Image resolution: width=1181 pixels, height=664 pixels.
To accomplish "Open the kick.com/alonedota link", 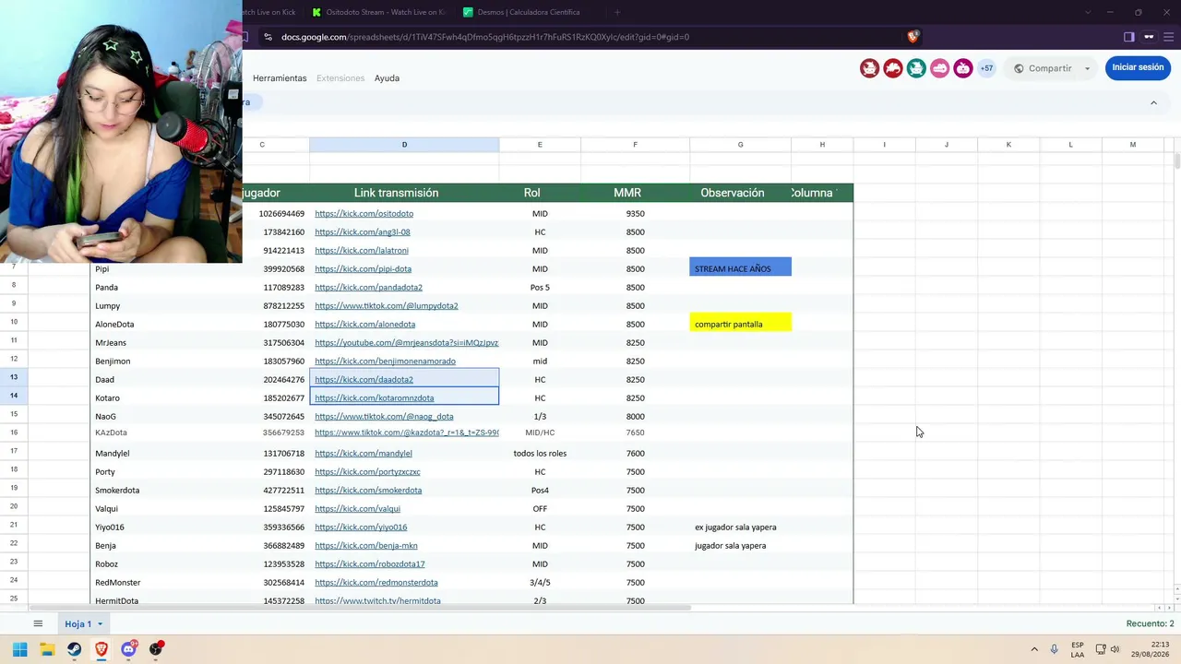I will 364,325.
